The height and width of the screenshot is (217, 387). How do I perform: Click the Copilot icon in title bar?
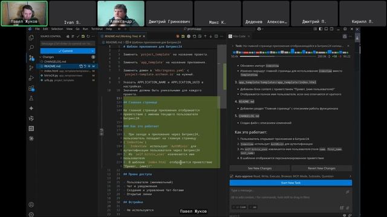(x=259, y=29)
